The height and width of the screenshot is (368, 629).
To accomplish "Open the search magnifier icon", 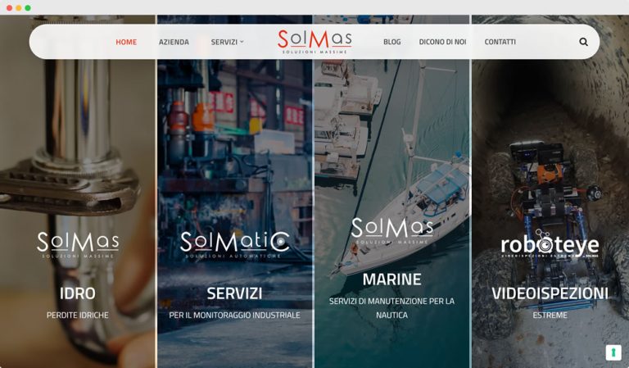I will (x=583, y=42).
